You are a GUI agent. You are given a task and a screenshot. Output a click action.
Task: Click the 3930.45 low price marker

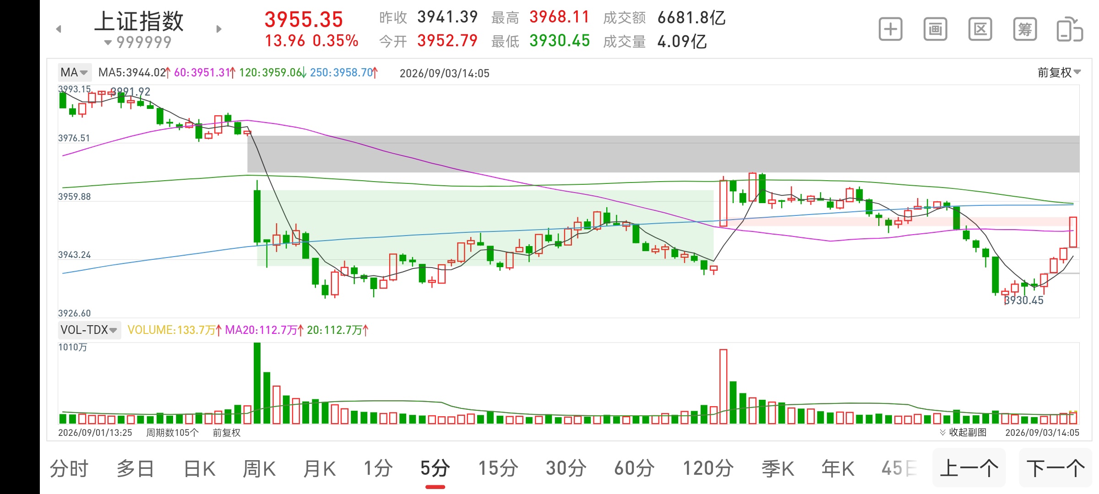(1024, 301)
